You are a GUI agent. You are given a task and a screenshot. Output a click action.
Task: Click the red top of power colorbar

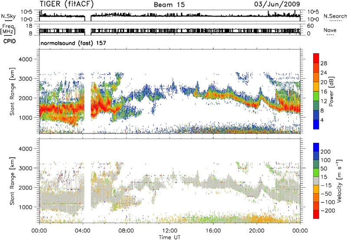[x=316, y=57]
